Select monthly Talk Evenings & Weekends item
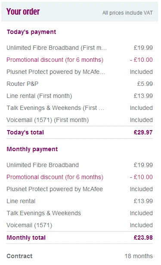This screenshot has width=161, height=265. click(43, 213)
